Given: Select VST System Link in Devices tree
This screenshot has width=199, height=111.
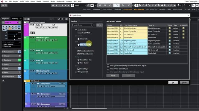Looking at the screenshot, I should point(83,72).
